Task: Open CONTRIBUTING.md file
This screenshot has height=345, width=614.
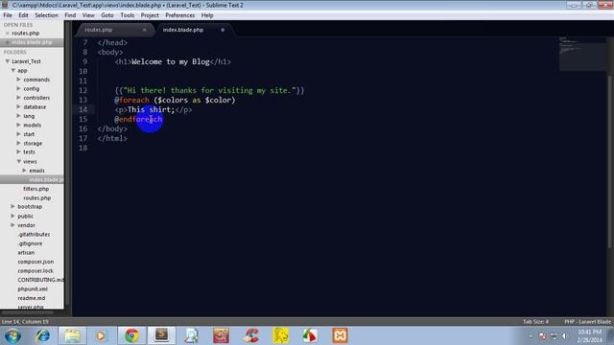Action: pos(40,280)
